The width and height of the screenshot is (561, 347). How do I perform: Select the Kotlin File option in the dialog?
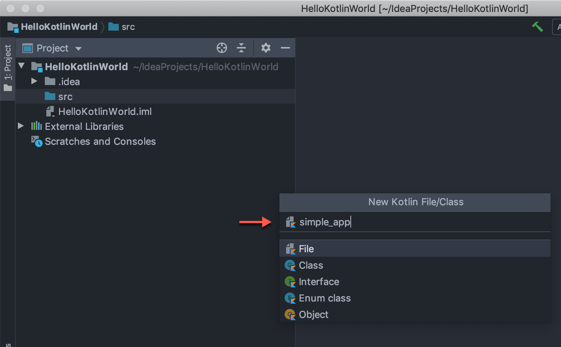click(x=306, y=248)
